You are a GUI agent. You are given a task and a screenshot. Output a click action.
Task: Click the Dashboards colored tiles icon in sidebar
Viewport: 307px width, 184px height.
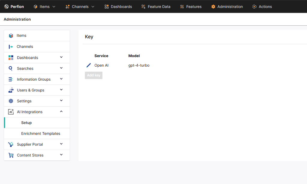tap(11, 58)
